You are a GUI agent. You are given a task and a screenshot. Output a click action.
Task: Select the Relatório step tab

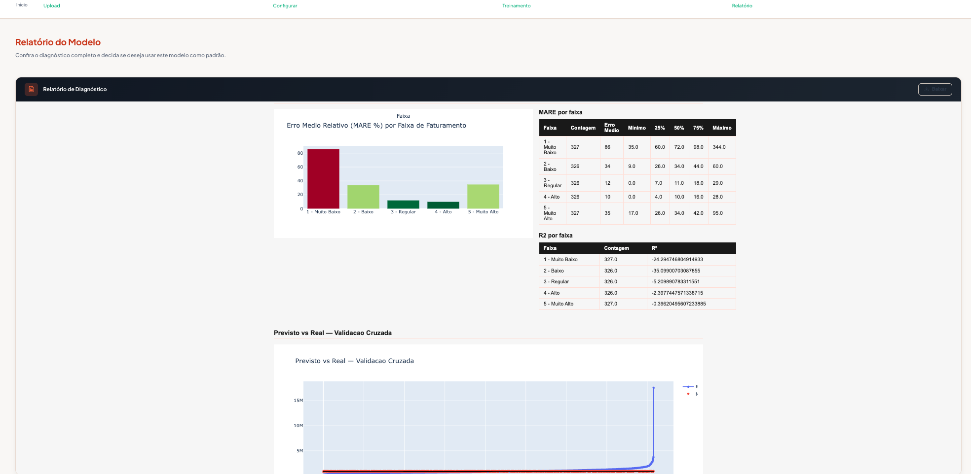click(x=742, y=6)
